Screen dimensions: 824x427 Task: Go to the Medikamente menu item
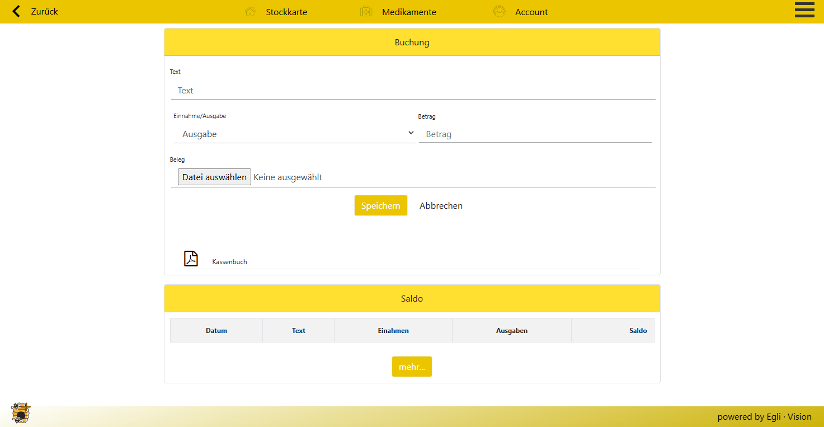point(409,12)
